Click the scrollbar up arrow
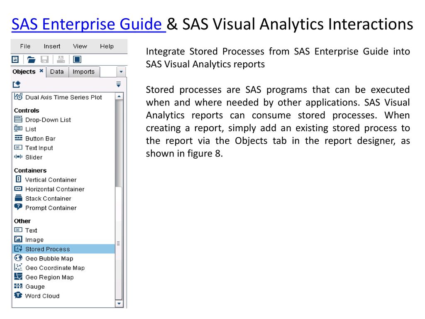The width and height of the screenshot is (425, 319). tap(119, 96)
